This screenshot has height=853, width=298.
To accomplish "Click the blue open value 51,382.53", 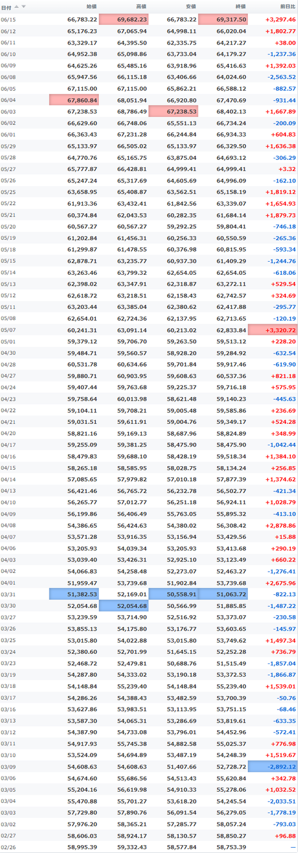I will click(x=74, y=594).
